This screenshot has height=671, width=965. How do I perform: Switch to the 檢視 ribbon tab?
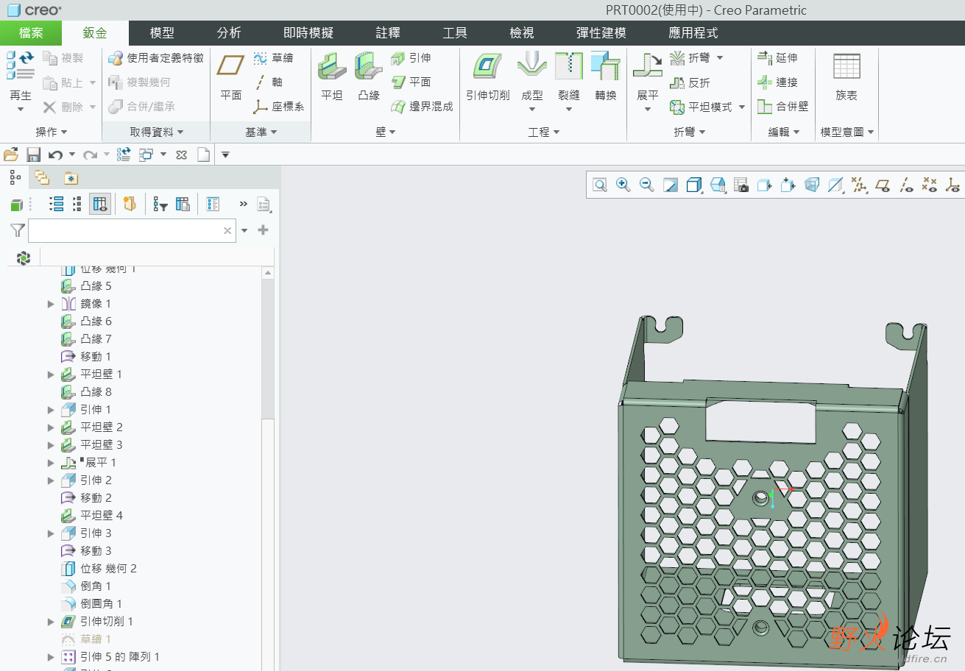(522, 33)
